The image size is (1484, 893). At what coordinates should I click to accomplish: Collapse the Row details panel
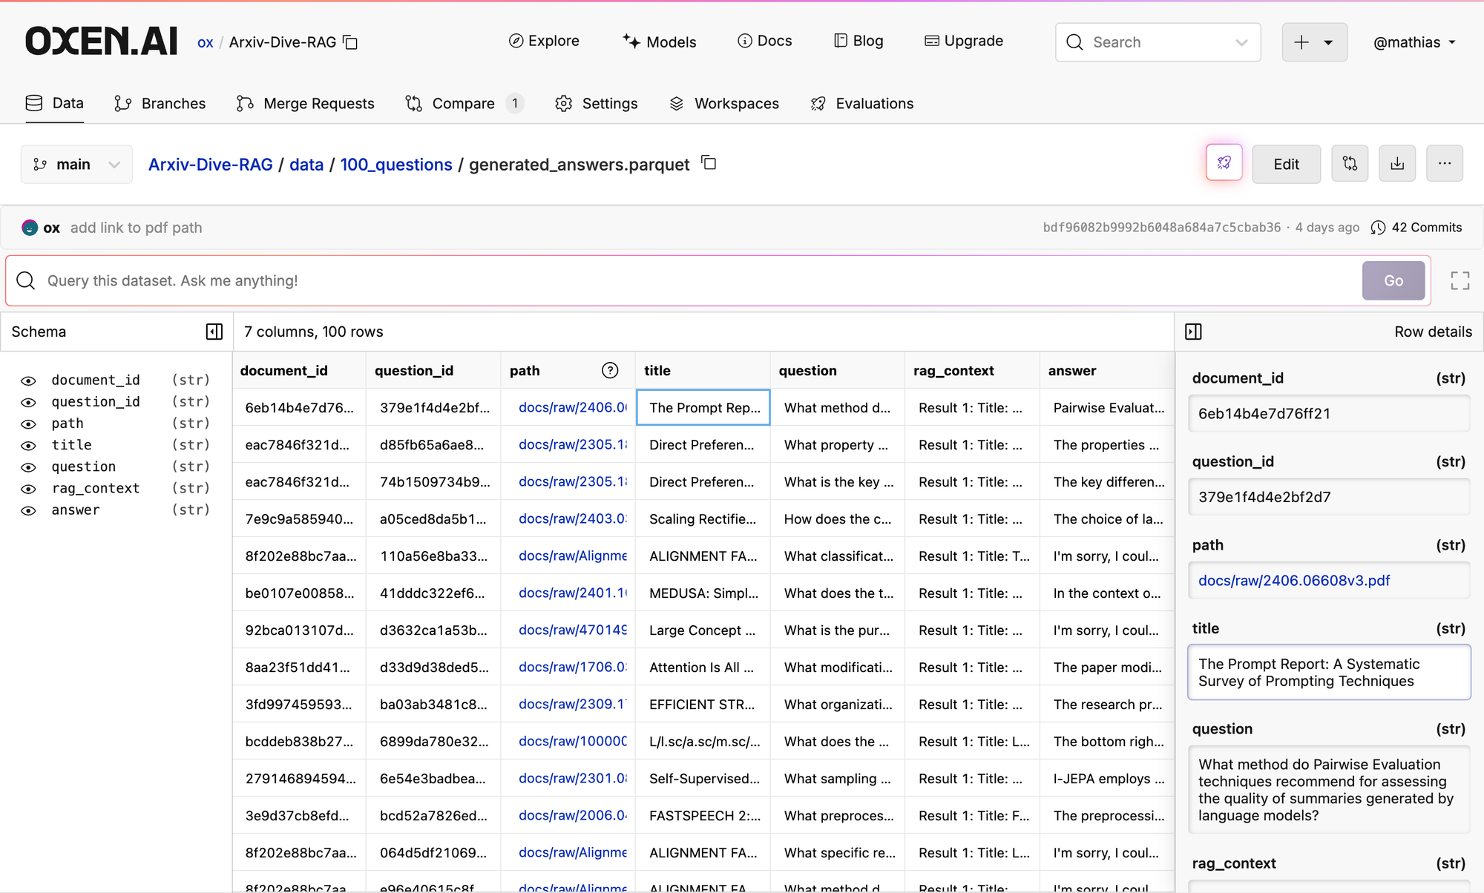[x=1193, y=332]
